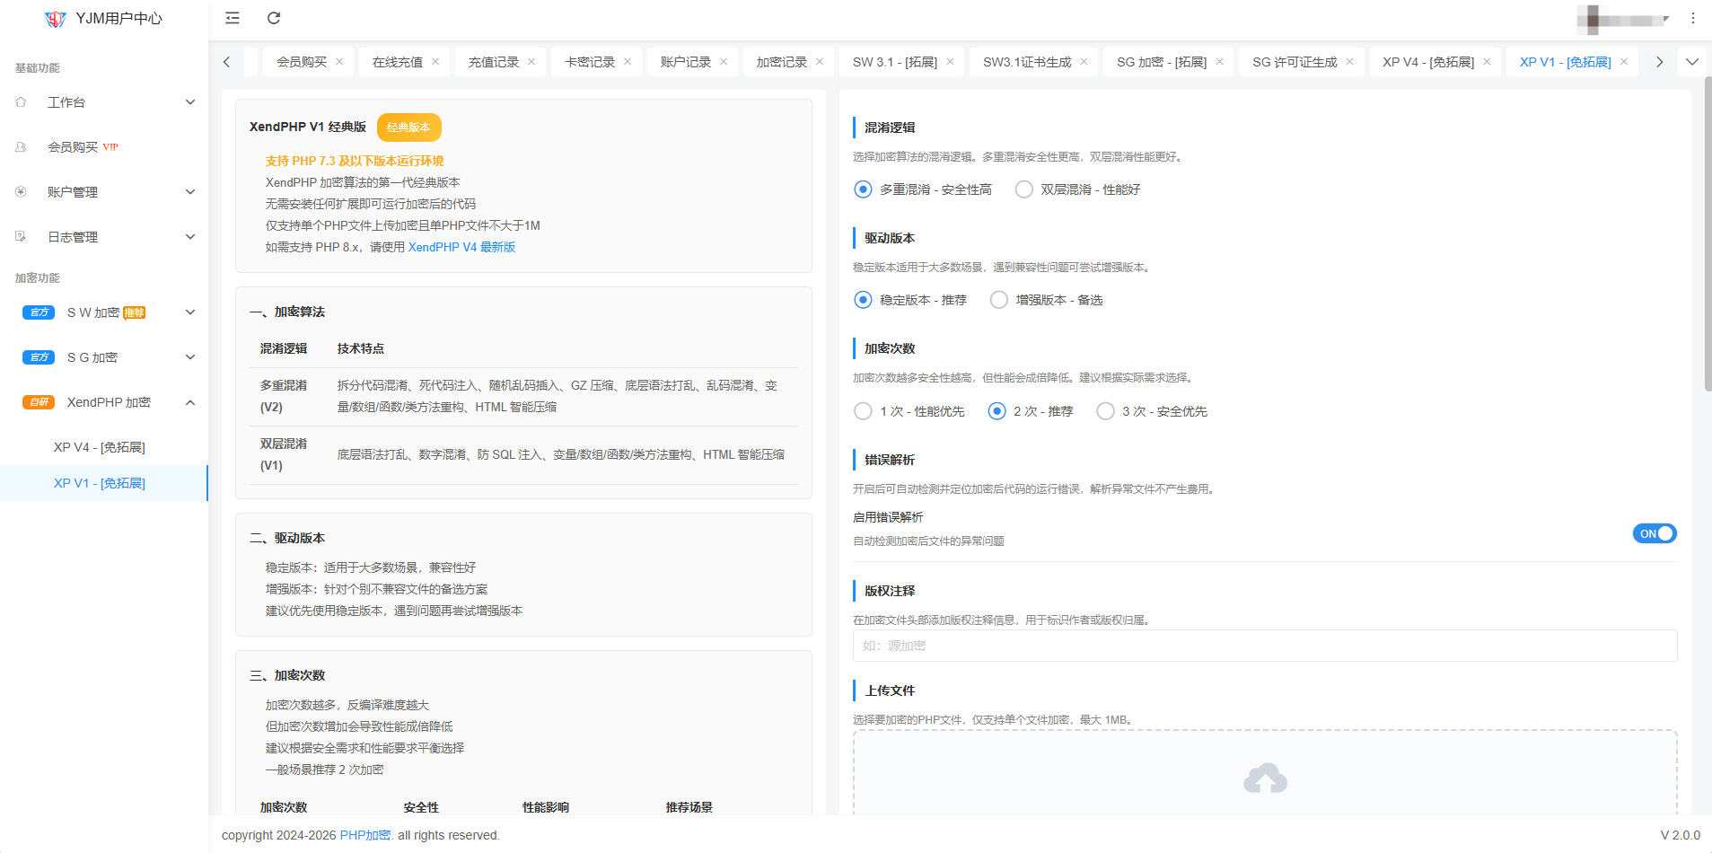The height and width of the screenshot is (853, 1712).
Task: Click the YJM用户中心 logo icon
Action: 56,19
